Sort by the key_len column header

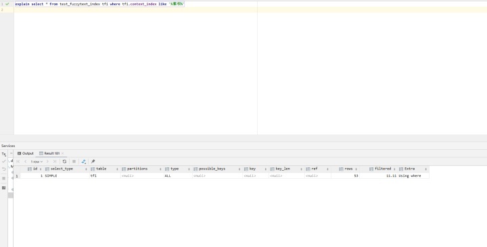click(286, 169)
